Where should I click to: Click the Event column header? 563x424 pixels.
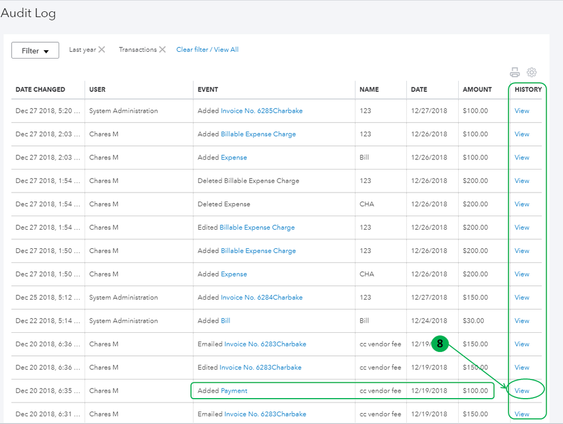click(207, 90)
